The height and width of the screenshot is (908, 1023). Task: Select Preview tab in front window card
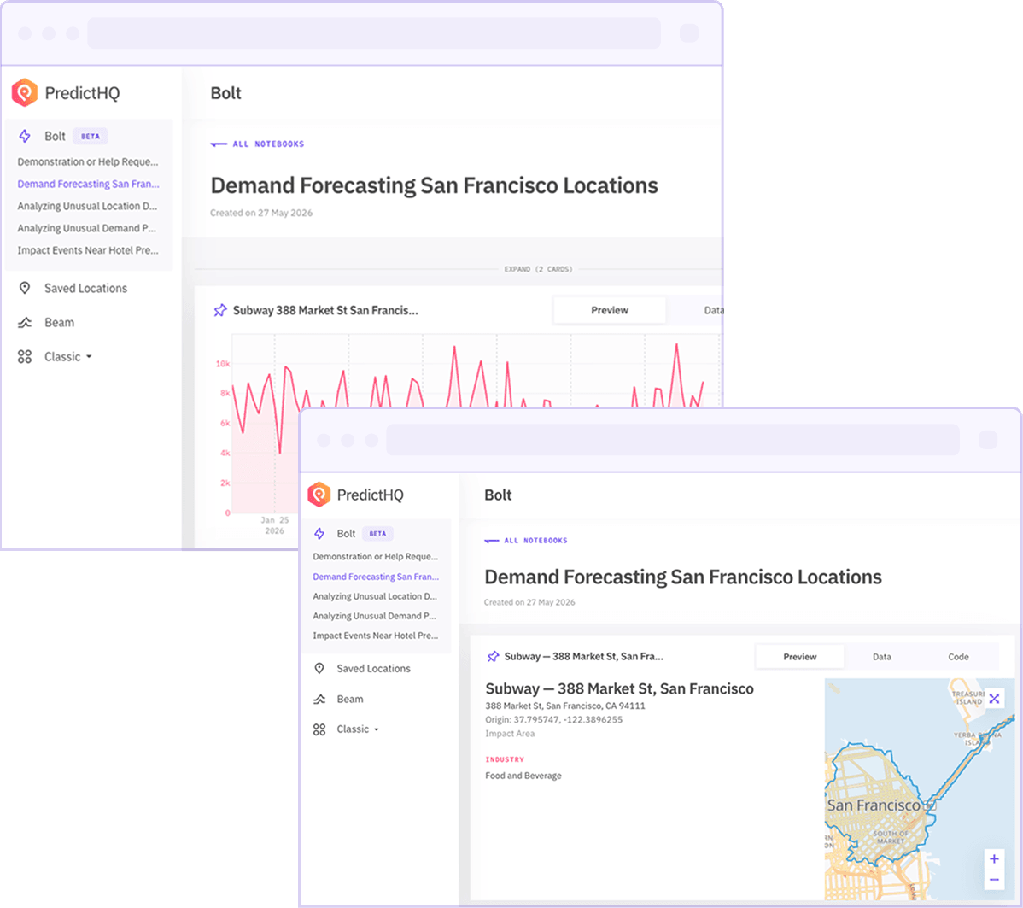(799, 657)
